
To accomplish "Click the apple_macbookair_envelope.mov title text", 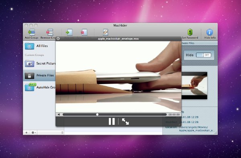I will (118, 39).
